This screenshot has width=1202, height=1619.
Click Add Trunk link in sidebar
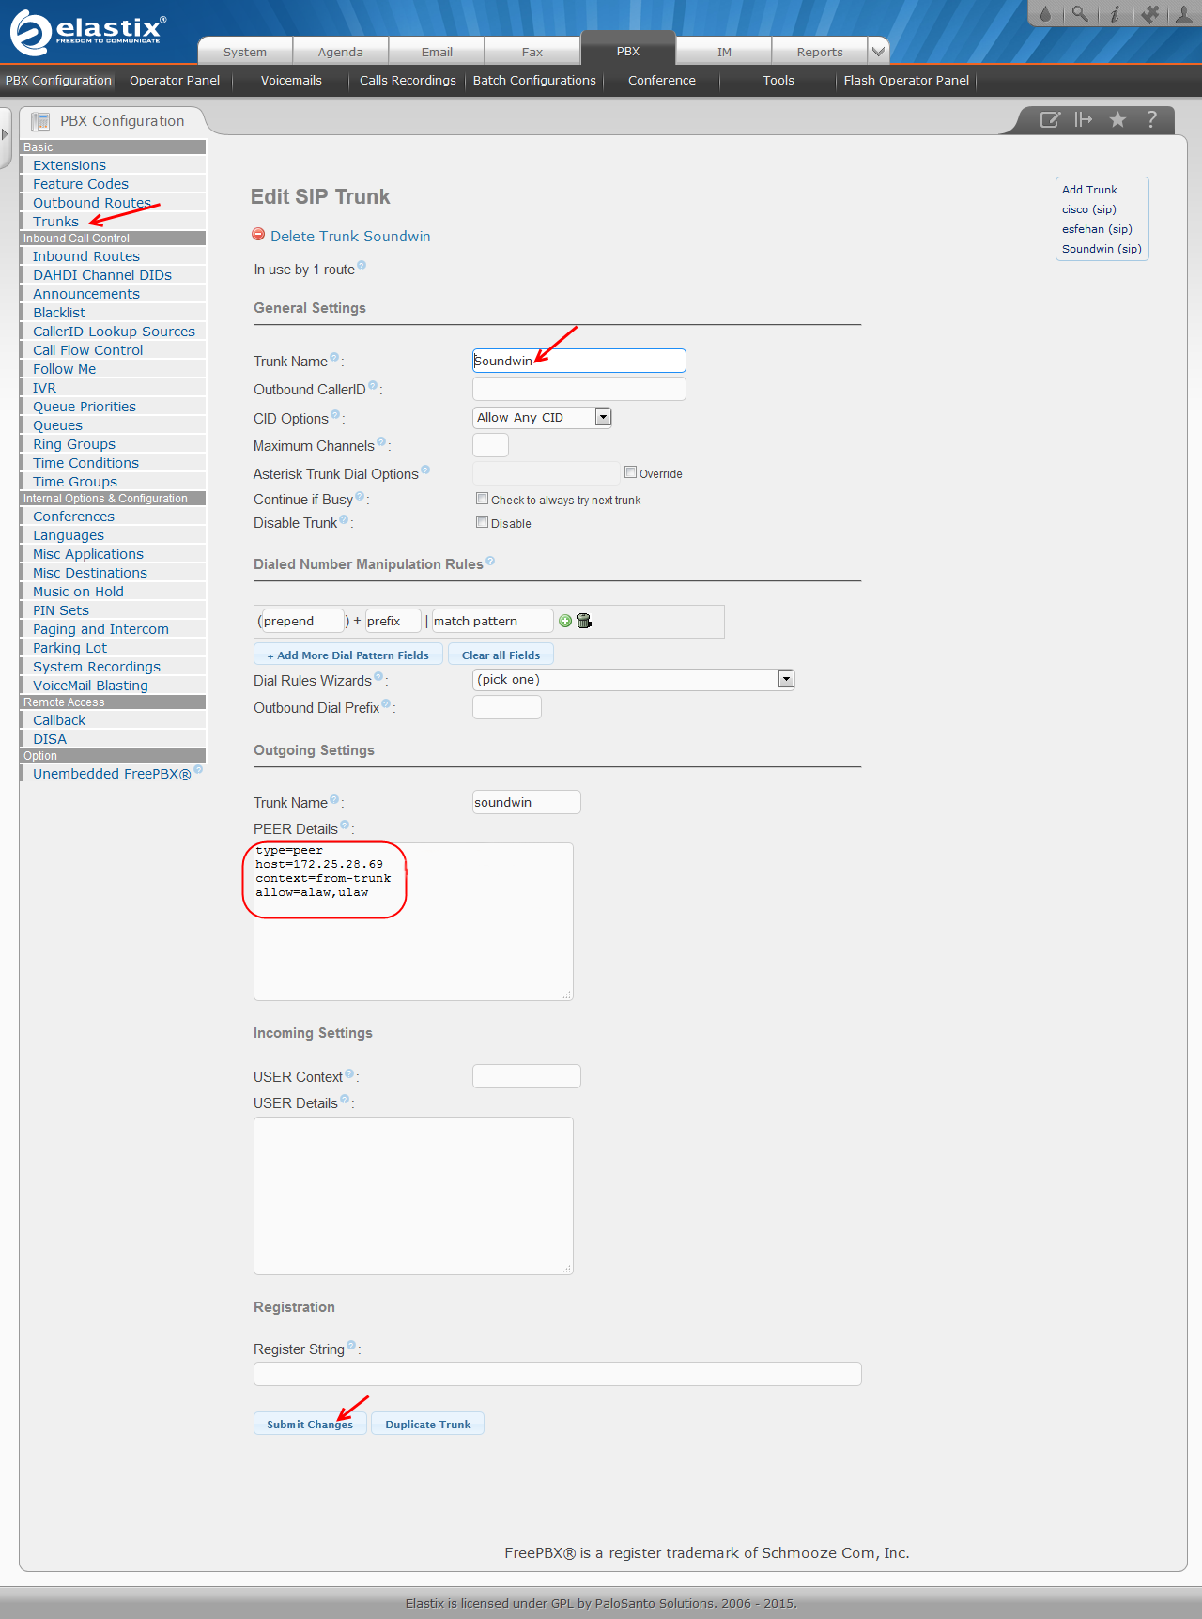click(1089, 190)
